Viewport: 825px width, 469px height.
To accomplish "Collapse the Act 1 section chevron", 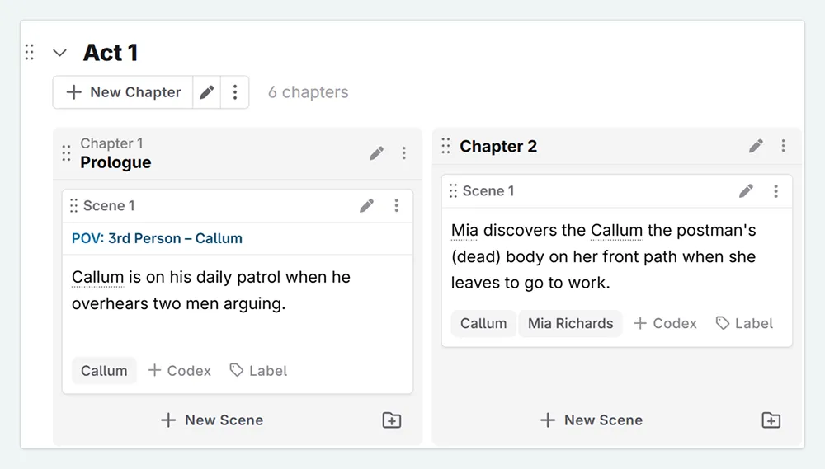I will (x=59, y=53).
